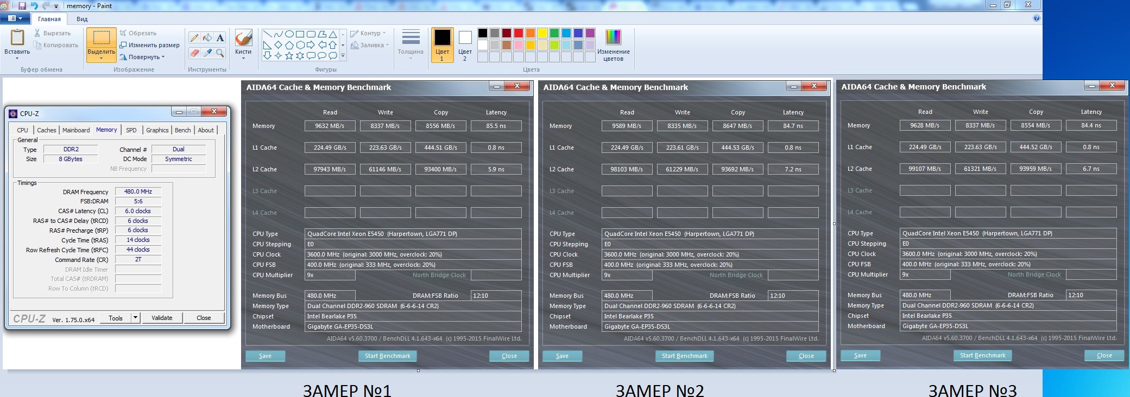
Task: Click Close in the ЗАМЕР №3 AIDA64 window
Action: 1104,355
